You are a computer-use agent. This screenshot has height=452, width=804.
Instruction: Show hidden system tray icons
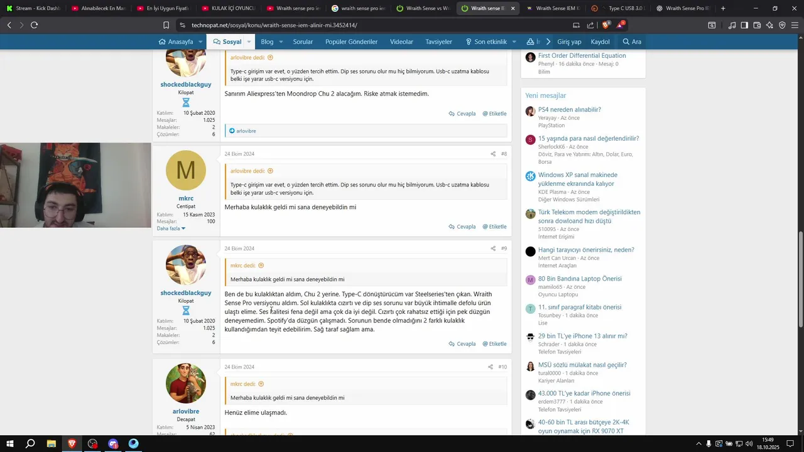click(x=698, y=444)
